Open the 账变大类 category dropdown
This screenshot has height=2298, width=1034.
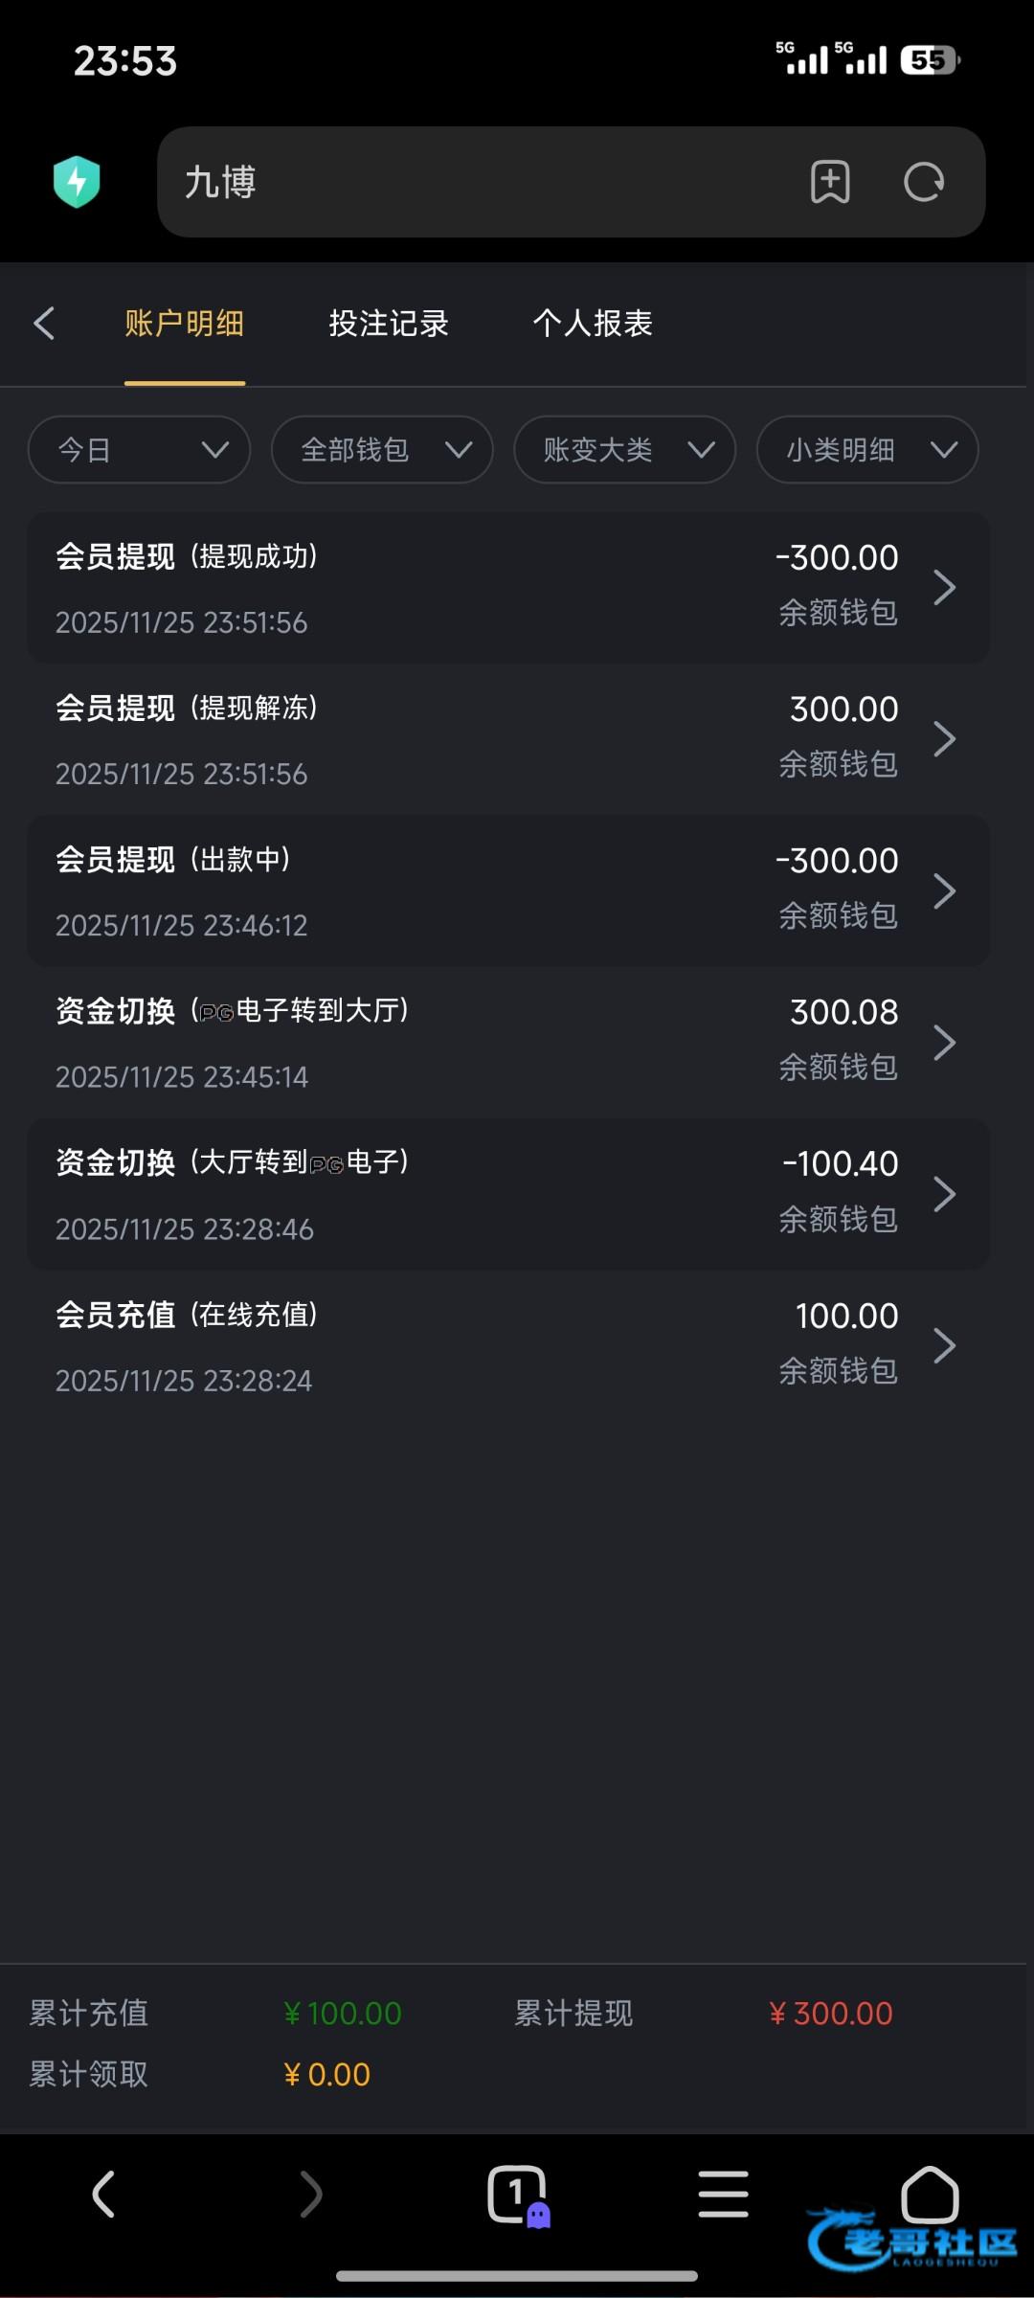click(624, 449)
